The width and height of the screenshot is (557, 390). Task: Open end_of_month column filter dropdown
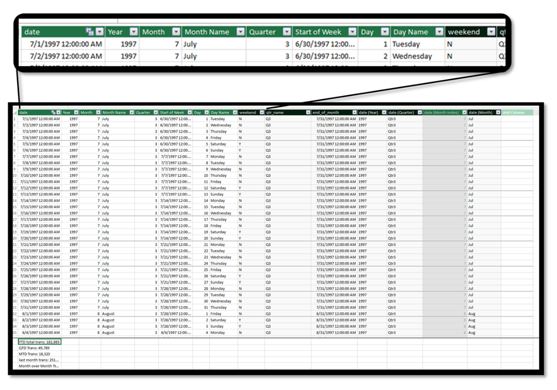point(354,112)
